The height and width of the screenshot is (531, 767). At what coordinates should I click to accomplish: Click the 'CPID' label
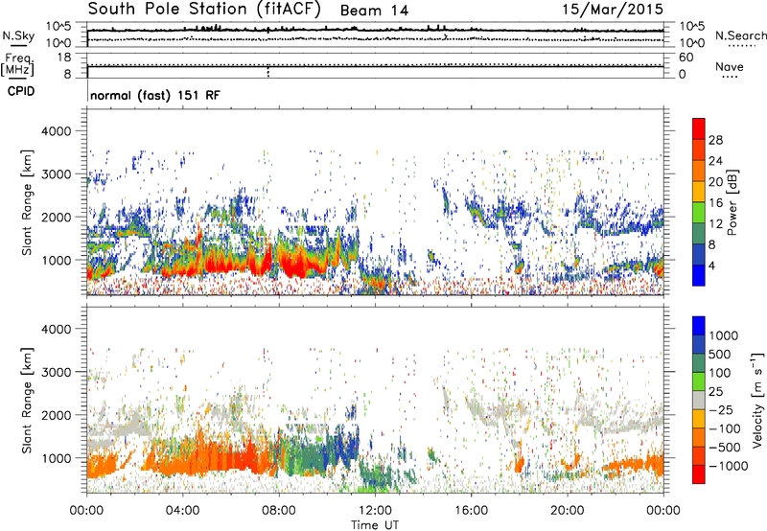[x=21, y=91]
